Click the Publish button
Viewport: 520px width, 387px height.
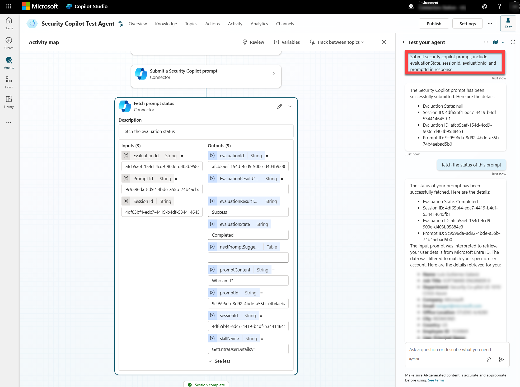click(434, 24)
